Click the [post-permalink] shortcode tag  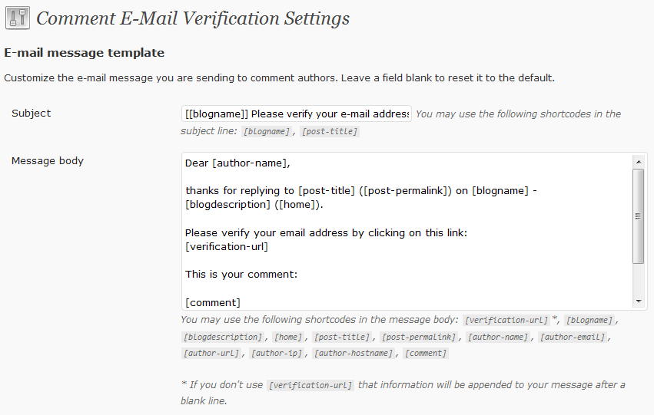[419, 337]
